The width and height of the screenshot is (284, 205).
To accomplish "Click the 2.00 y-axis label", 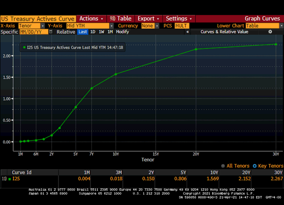I will (7, 56).
